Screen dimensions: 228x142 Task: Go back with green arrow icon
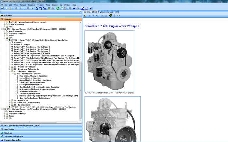[x=58, y=8]
